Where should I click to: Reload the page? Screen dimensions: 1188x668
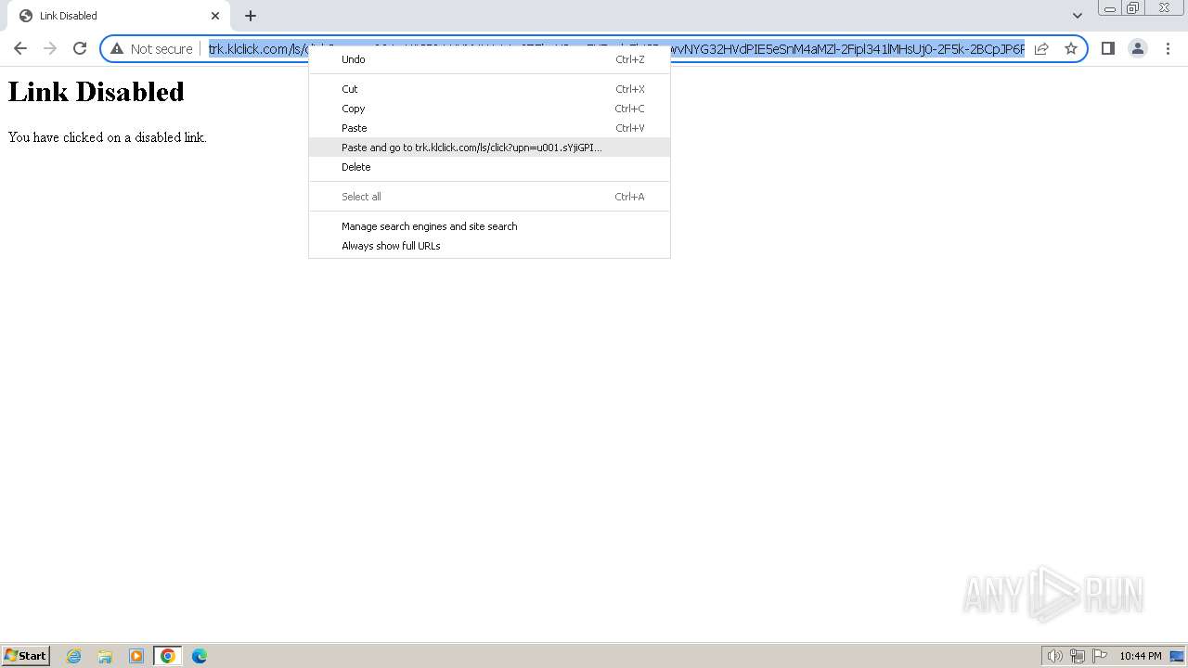coord(80,48)
